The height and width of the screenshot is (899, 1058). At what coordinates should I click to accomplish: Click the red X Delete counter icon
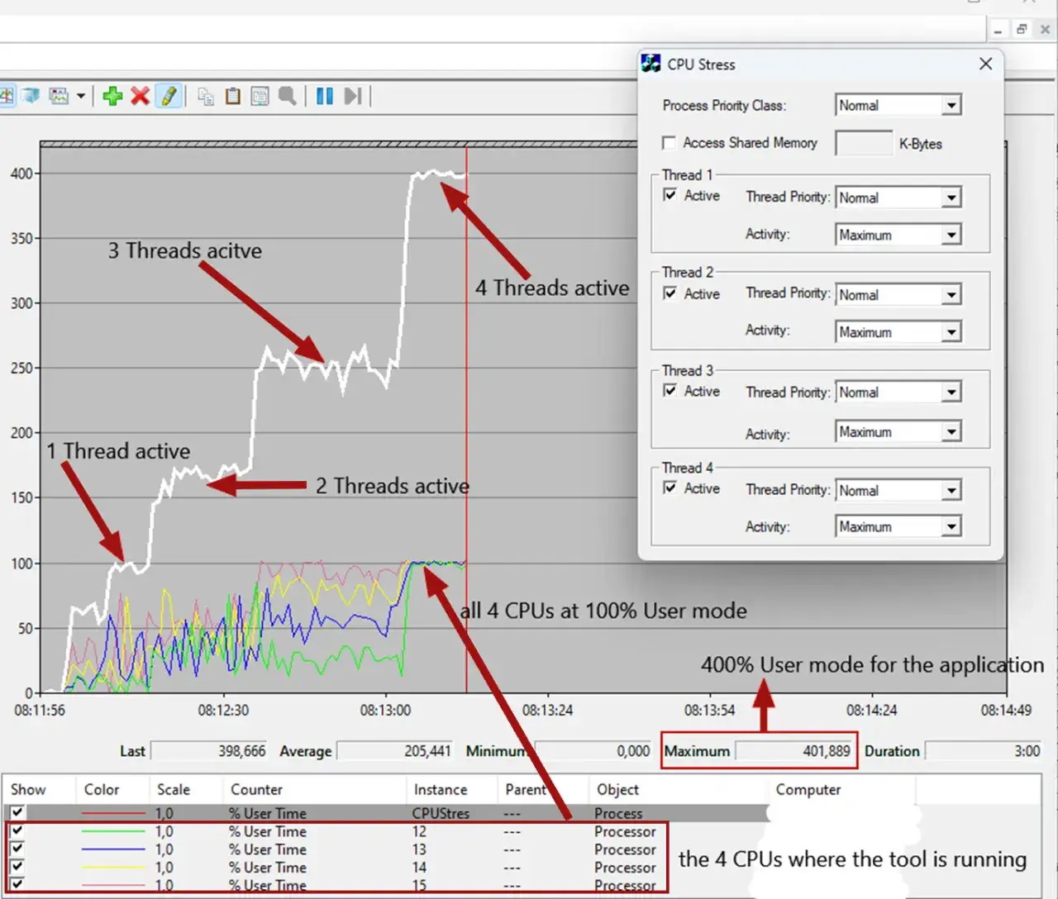[x=141, y=96]
